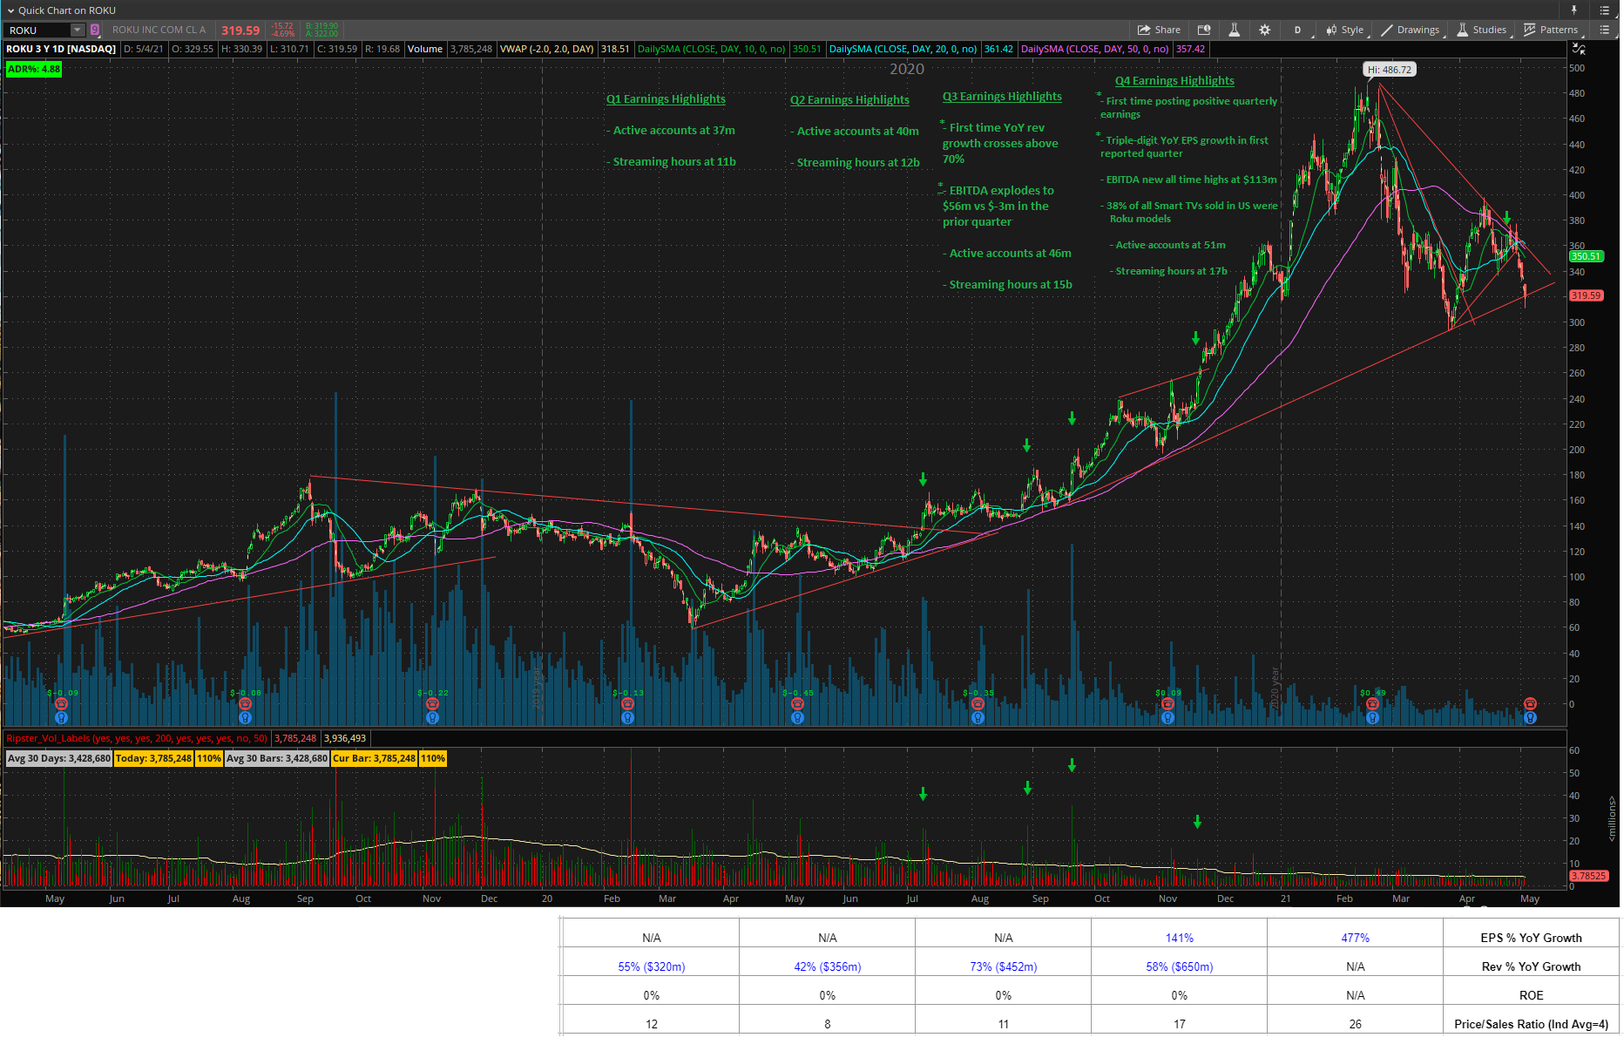This screenshot has height=1051, width=1624.
Task: Click the ROKU symbol input field
Action: click(37, 30)
